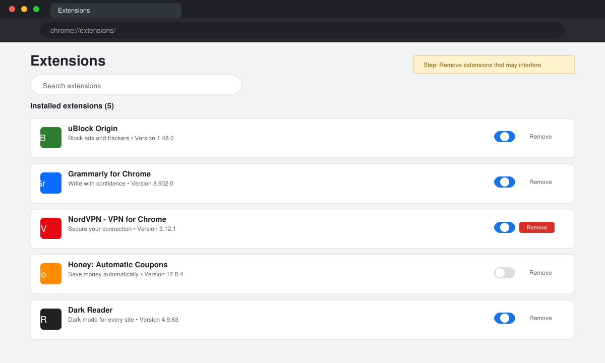Click the Honey: Automatic Coupons title
This screenshot has width=605, height=363.
(118, 265)
